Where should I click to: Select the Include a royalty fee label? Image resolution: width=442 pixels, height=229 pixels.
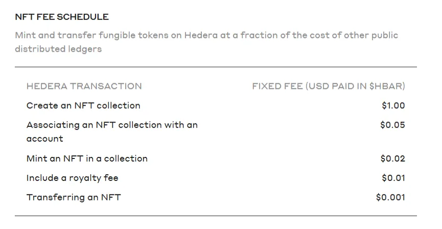click(72, 178)
